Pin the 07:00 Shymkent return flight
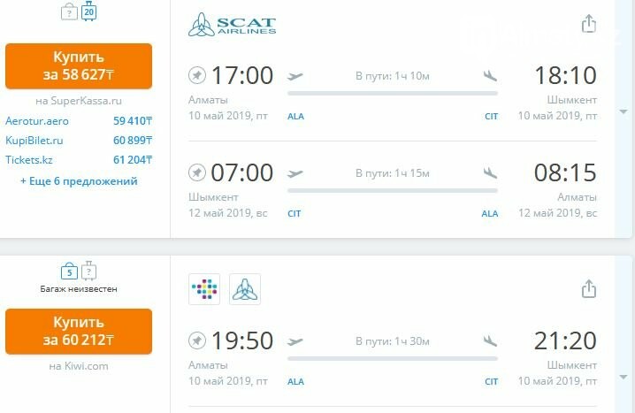635x413 pixels. 197,172
